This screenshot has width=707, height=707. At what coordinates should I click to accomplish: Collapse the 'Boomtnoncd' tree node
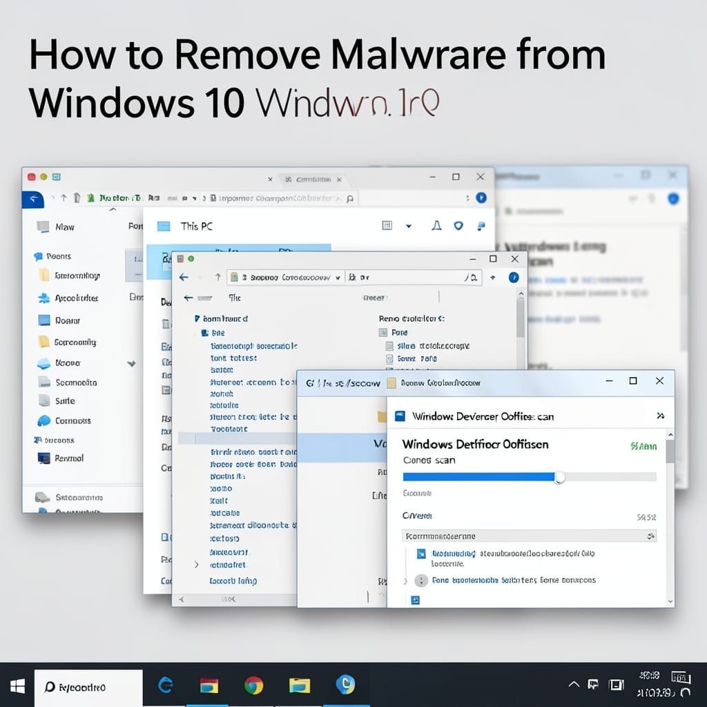(x=197, y=318)
